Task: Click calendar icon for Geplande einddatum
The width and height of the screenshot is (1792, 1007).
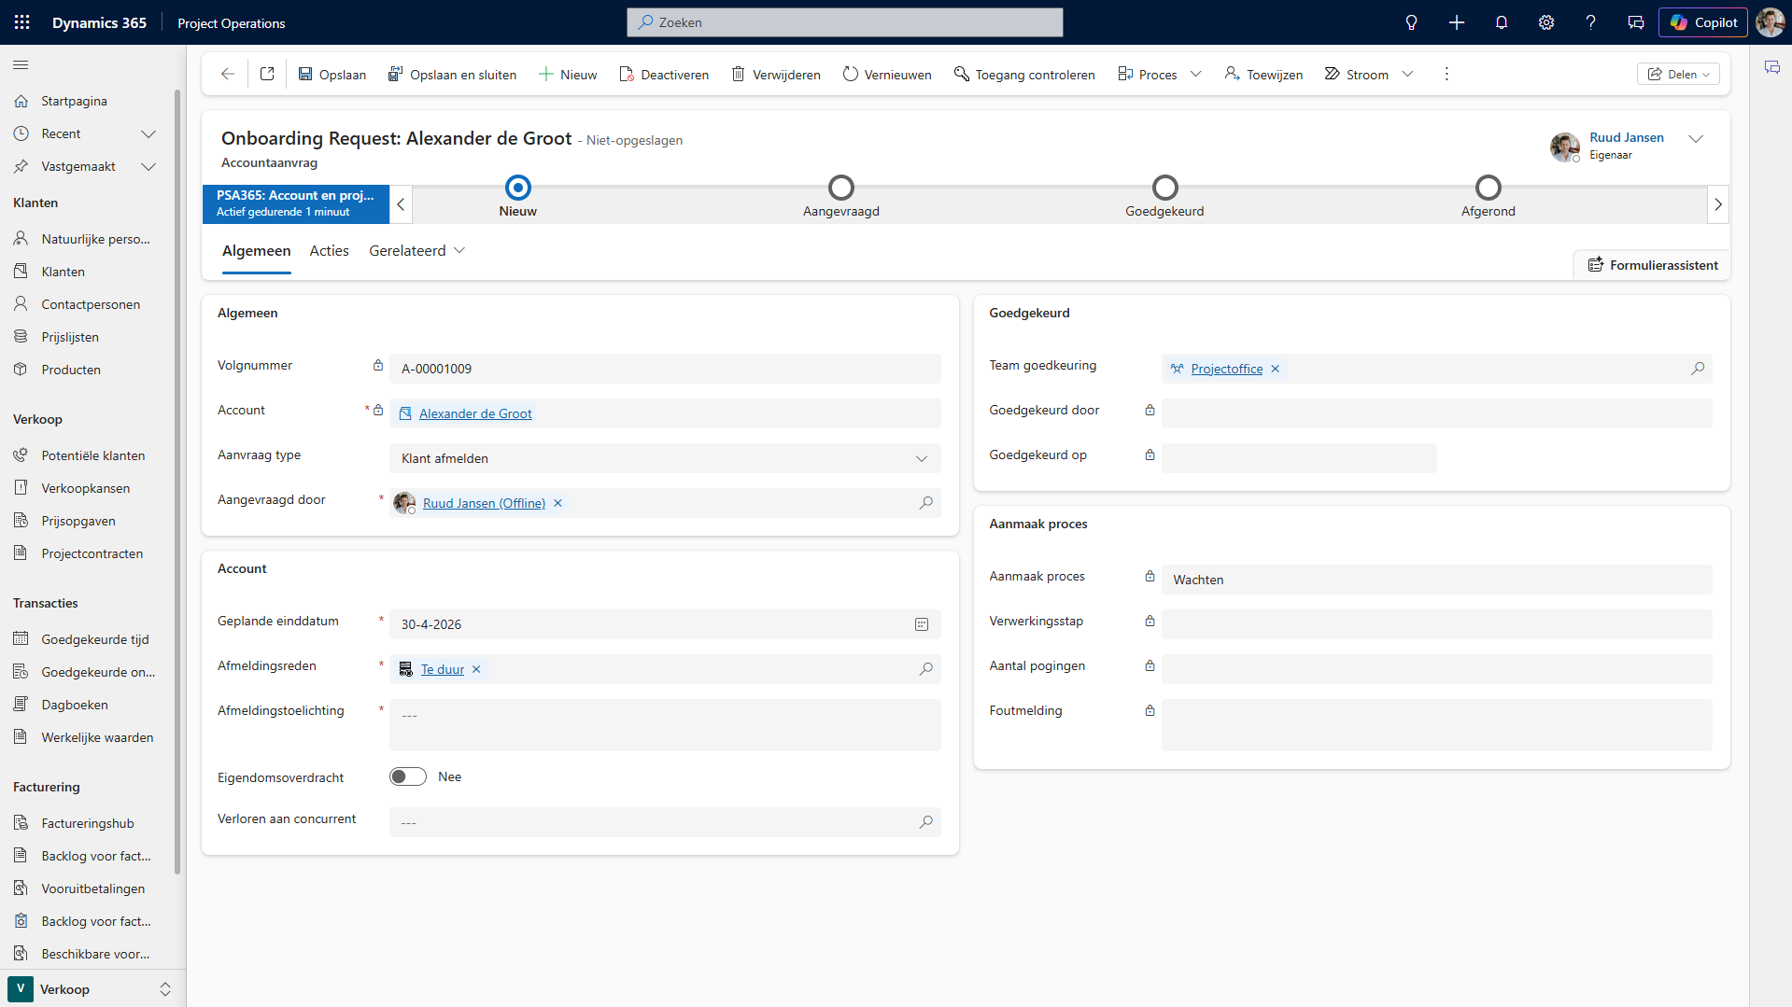Action: [922, 624]
